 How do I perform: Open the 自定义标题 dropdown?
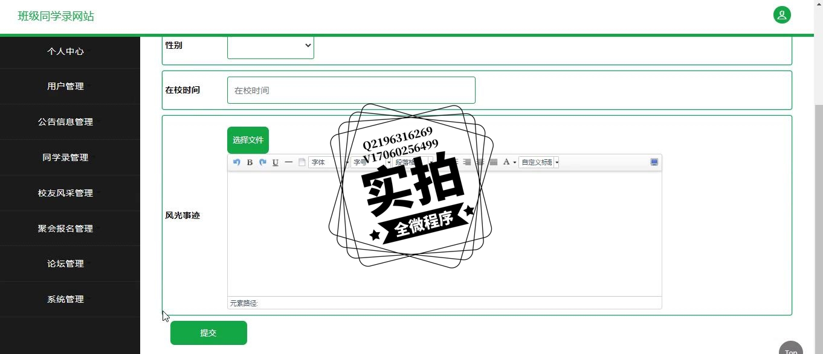tap(538, 162)
